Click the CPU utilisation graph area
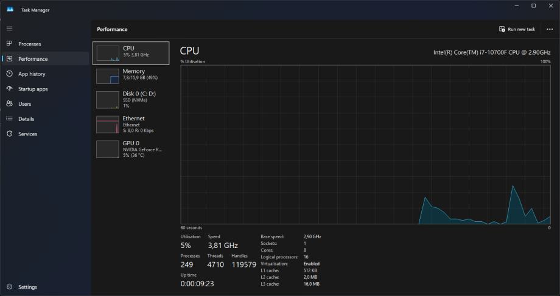Viewport: 560px width, 296px height. click(x=365, y=145)
